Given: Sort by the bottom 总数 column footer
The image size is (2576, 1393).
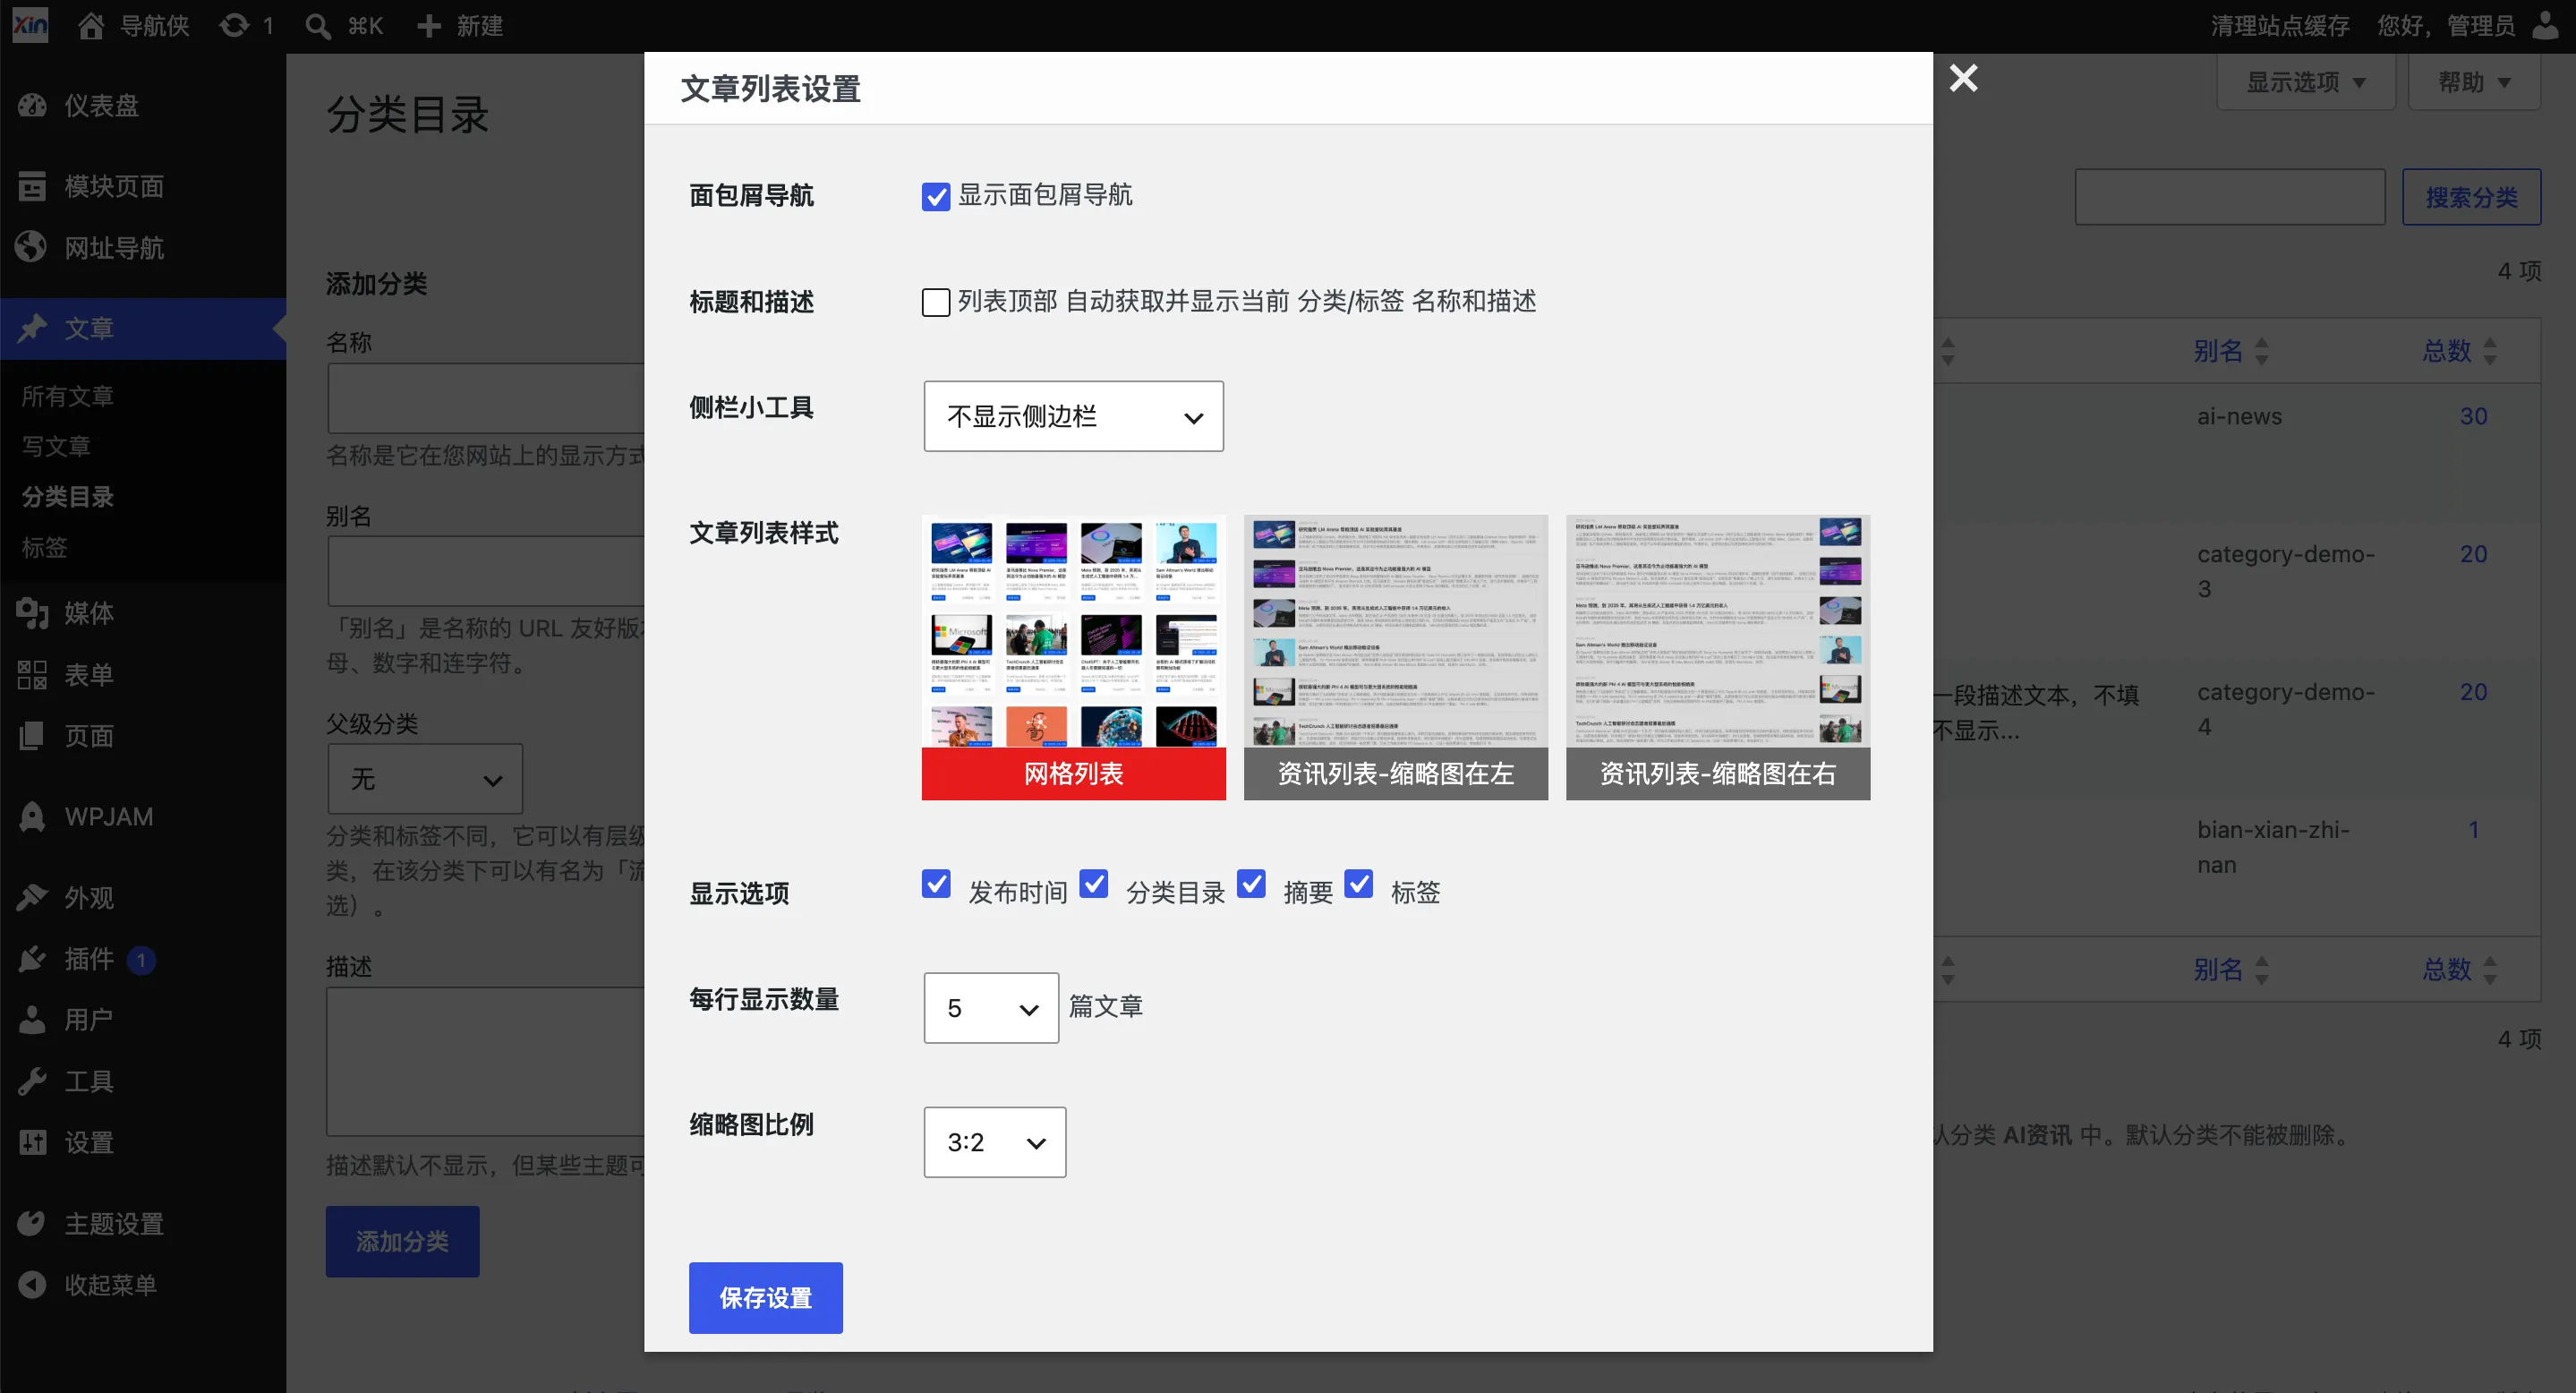Looking at the screenshot, I should pyautogui.click(x=2459, y=969).
